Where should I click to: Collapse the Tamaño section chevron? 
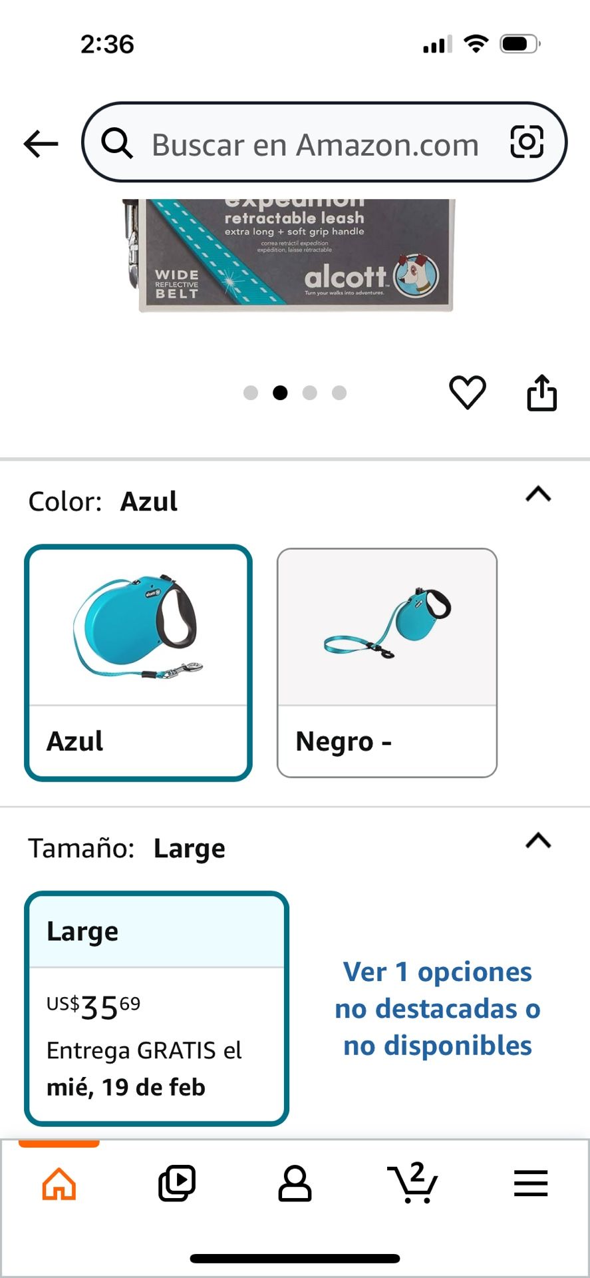click(538, 841)
